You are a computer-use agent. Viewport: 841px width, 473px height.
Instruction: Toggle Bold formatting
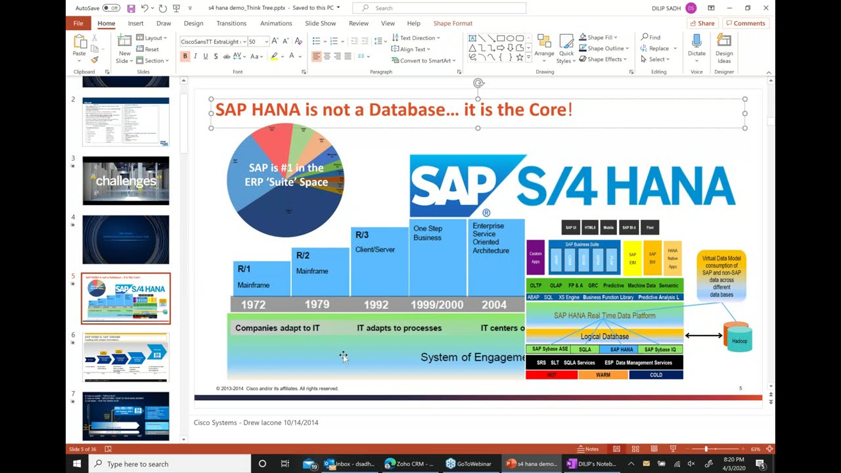click(x=185, y=56)
